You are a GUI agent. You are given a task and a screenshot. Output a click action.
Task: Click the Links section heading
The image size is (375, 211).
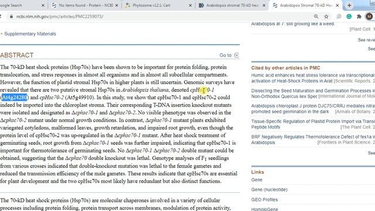coord(257,172)
